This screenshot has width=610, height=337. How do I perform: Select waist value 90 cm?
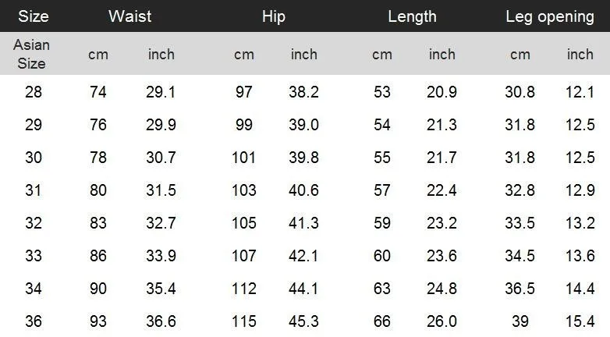tap(98, 289)
